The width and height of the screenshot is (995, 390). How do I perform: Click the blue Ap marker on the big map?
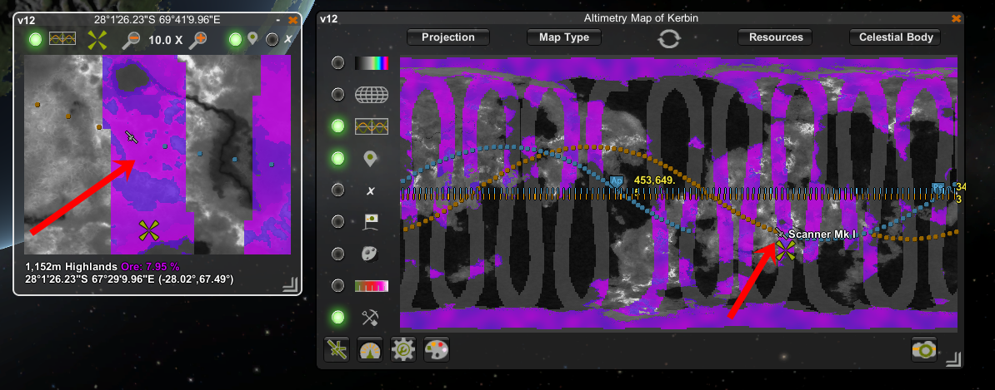(617, 181)
